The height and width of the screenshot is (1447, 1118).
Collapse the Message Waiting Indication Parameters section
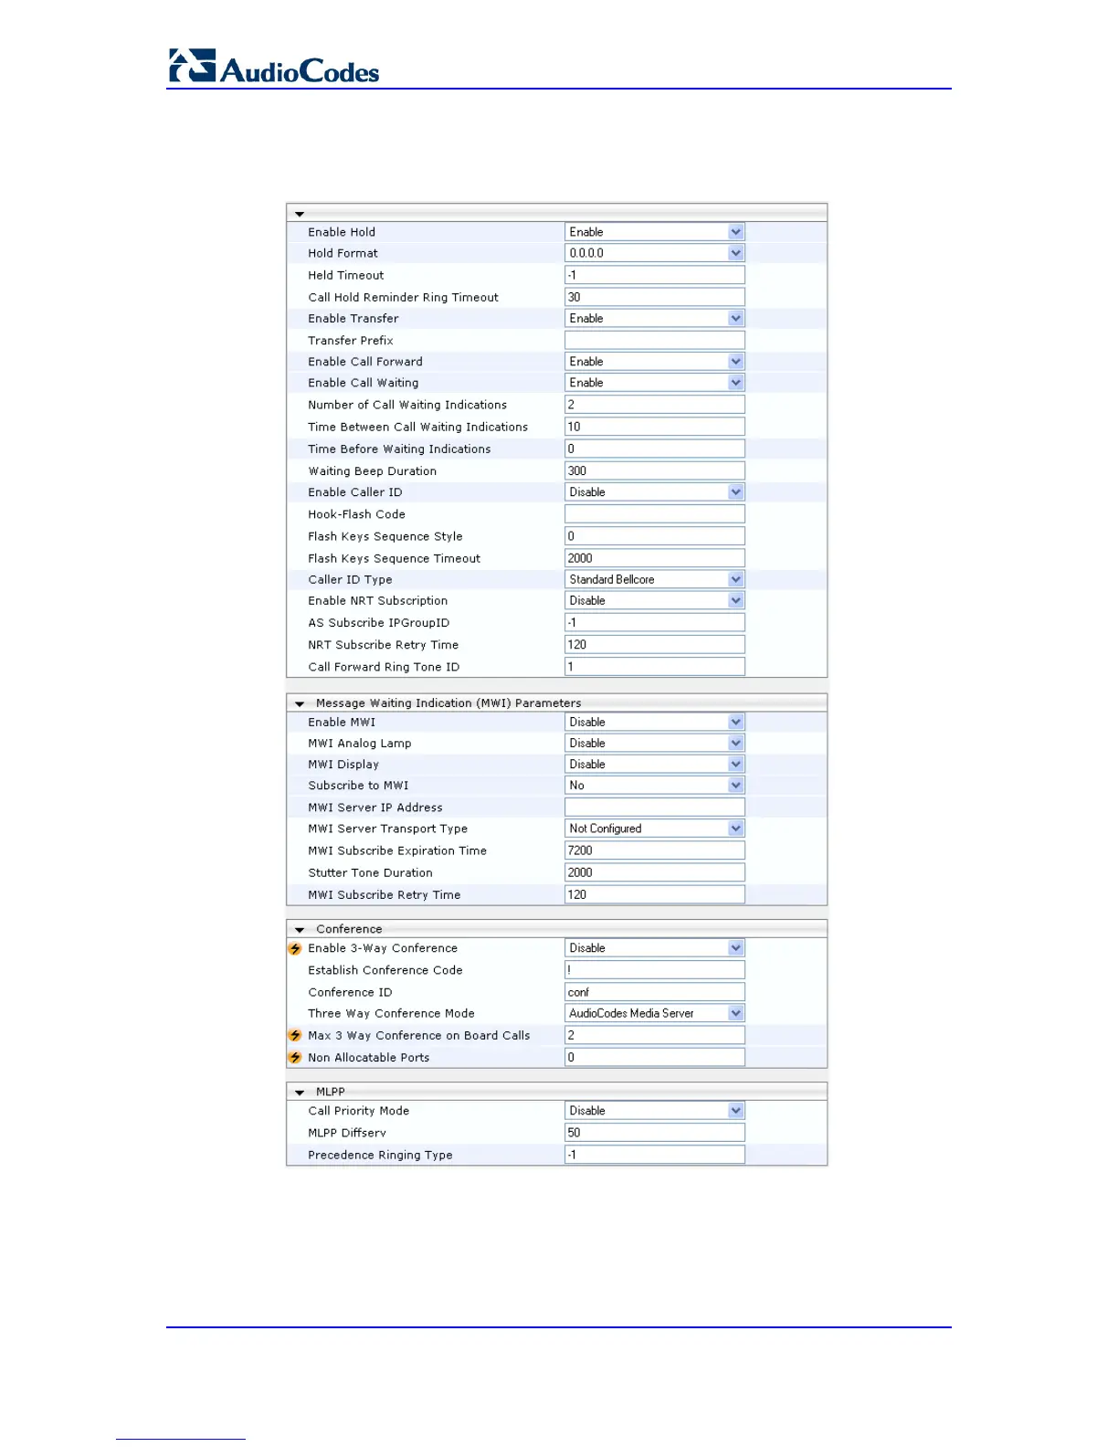click(x=300, y=704)
